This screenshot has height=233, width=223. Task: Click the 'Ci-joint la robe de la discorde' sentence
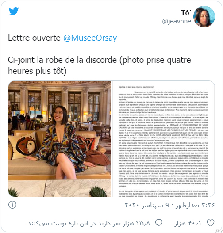coord(62,60)
